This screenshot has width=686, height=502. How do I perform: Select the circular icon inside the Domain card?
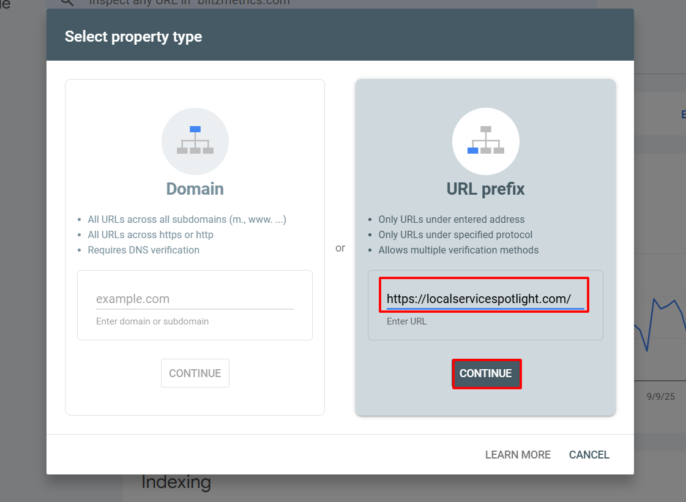[195, 141]
